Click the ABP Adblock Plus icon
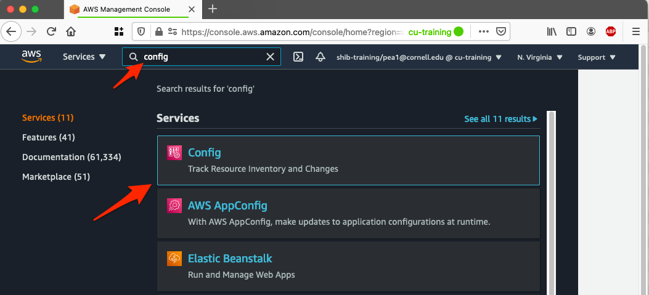Image resolution: width=649 pixels, height=295 pixels. (x=611, y=31)
